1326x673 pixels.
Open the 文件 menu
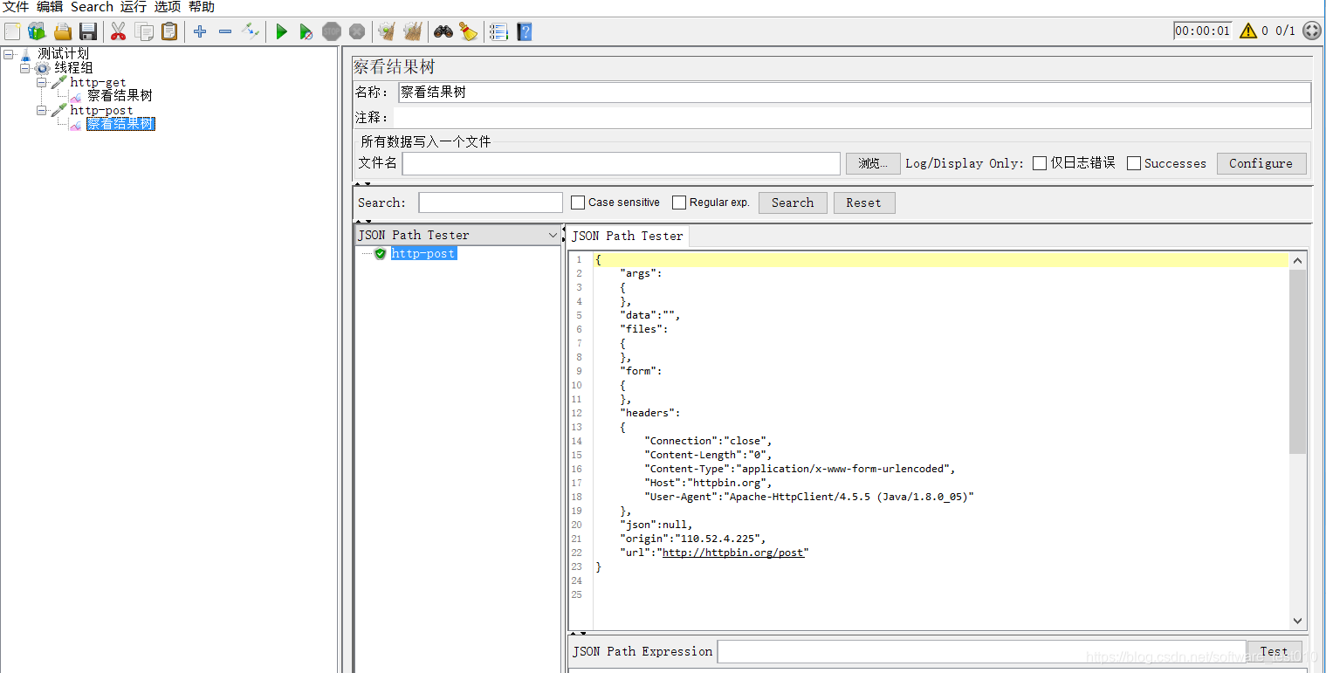[16, 7]
